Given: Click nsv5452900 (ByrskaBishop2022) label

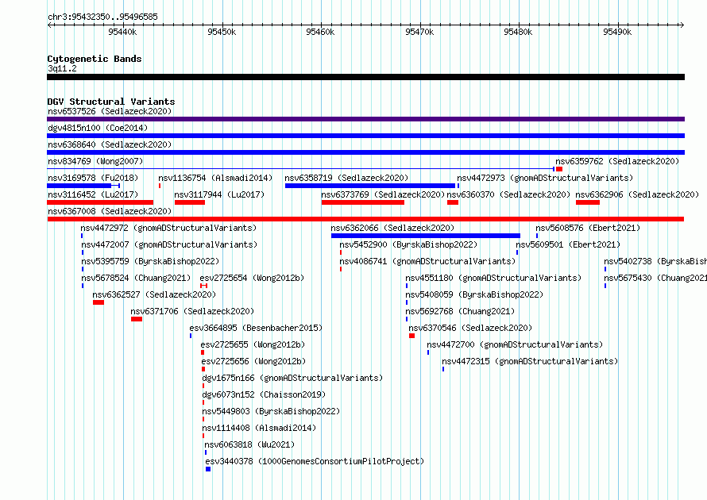Looking at the screenshot, I should coord(408,244).
